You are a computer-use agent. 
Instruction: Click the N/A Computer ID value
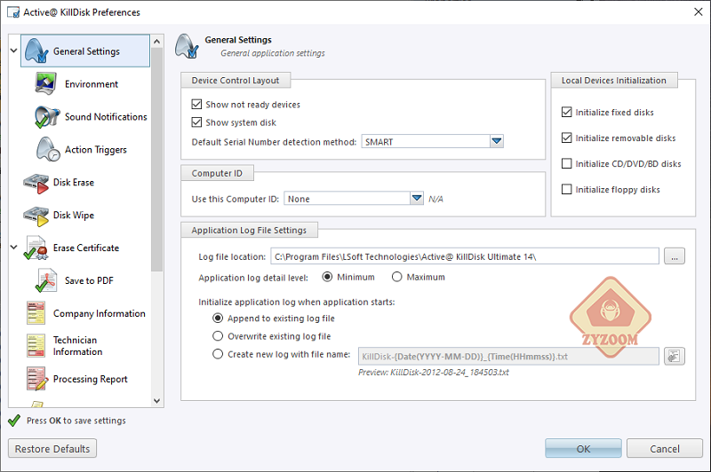pyautogui.click(x=435, y=199)
